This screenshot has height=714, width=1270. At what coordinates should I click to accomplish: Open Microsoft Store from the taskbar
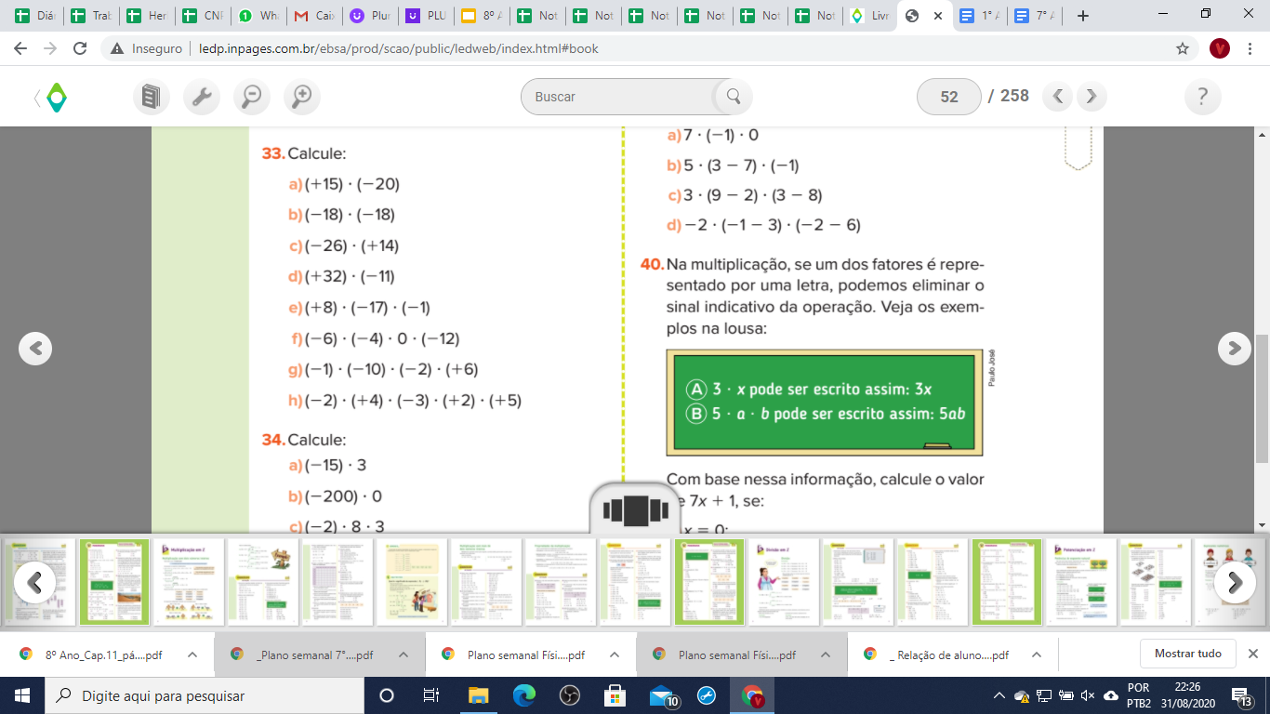(615, 695)
